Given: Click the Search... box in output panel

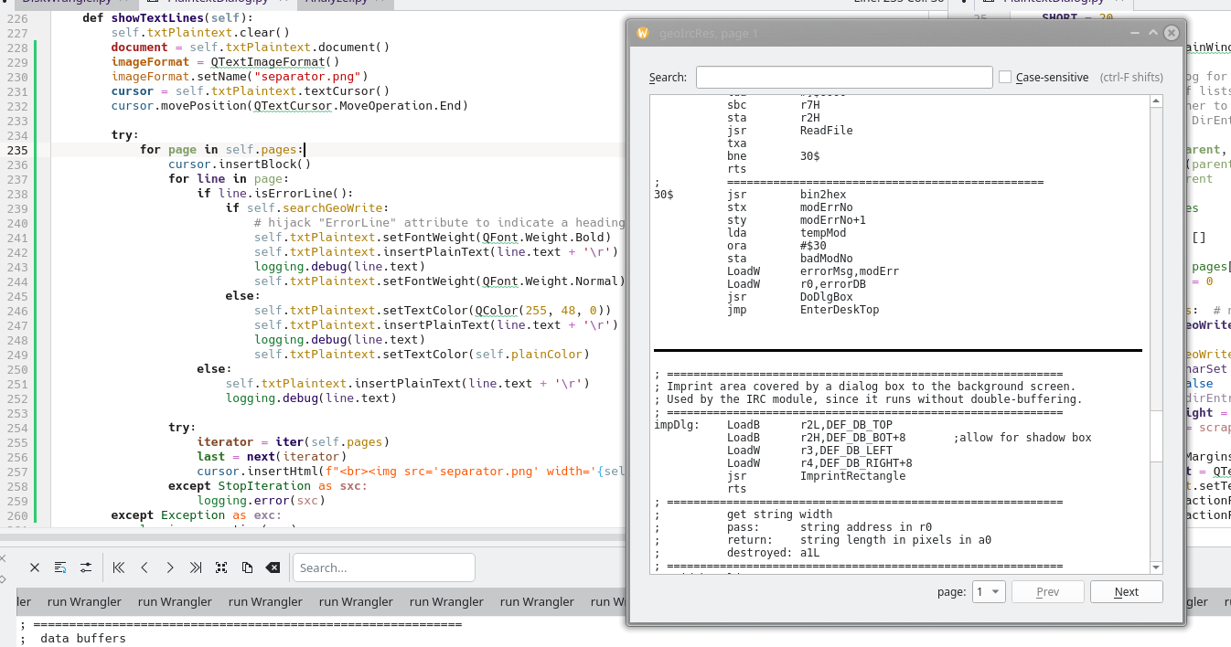Looking at the screenshot, I should coord(383,567).
